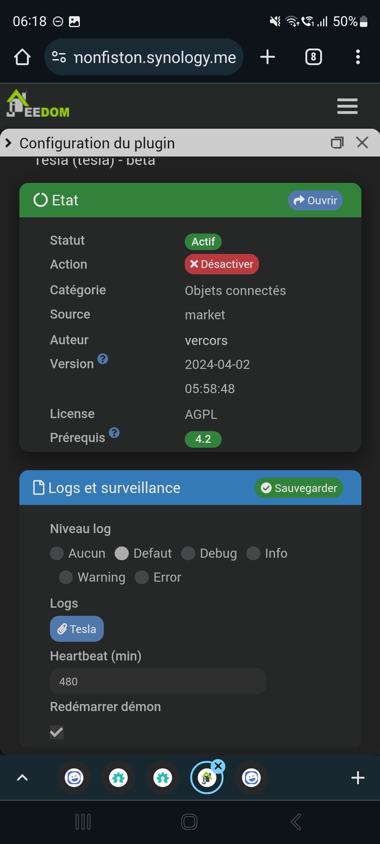Image resolution: width=380 pixels, height=844 pixels.
Task: Open a new browser tab
Action: 267,57
